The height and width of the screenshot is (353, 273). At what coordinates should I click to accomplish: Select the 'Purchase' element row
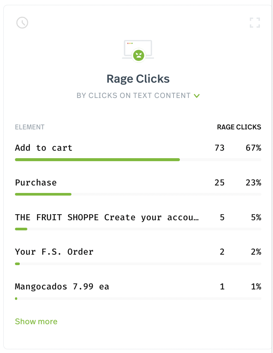[x=138, y=187]
